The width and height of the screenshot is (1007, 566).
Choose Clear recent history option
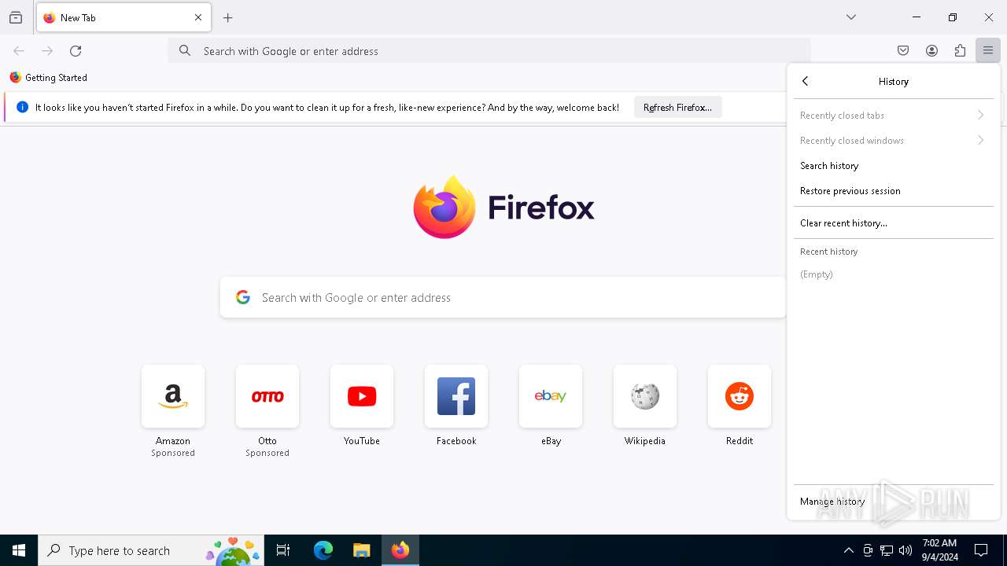(893, 223)
